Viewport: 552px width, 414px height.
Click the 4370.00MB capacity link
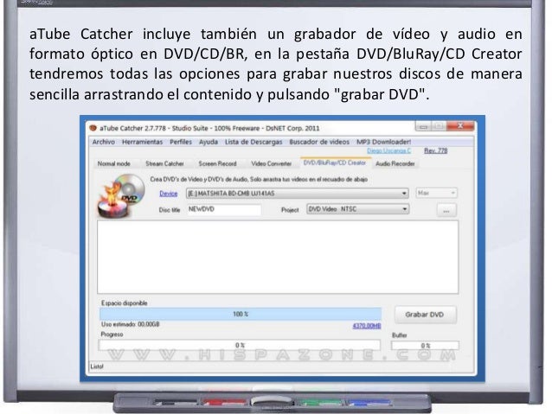click(367, 326)
